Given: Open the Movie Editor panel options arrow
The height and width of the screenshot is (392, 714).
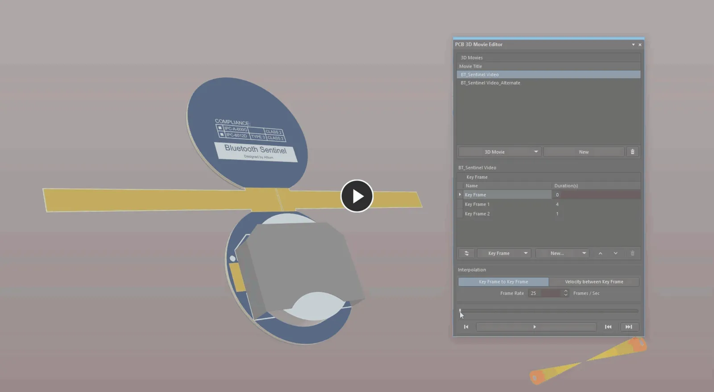Looking at the screenshot, I should pyautogui.click(x=633, y=45).
